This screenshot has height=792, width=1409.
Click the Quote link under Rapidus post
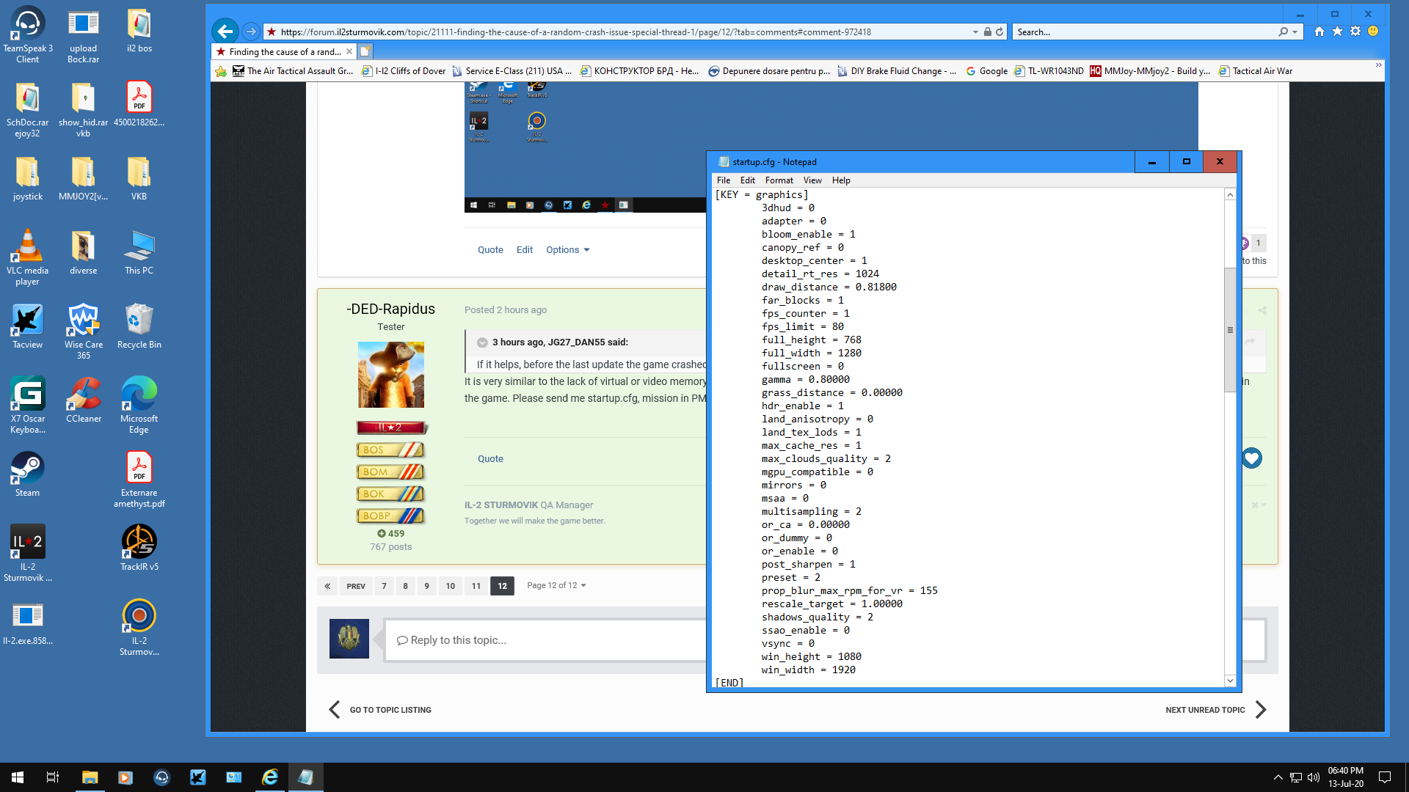pyautogui.click(x=490, y=459)
